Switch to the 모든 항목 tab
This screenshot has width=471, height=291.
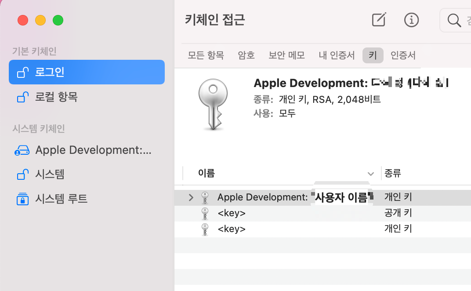[x=206, y=55]
